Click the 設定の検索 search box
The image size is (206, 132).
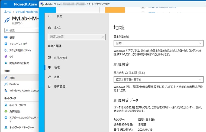[74, 37]
